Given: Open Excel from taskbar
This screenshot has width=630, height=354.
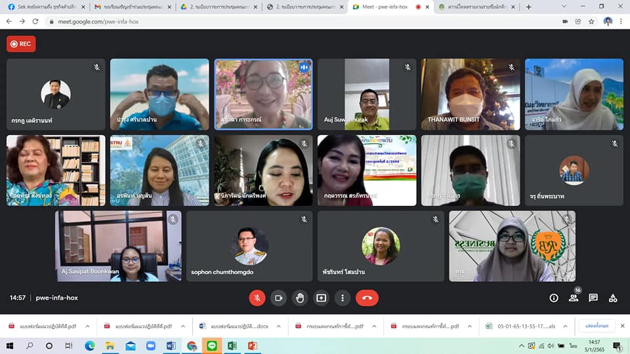Looking at the screenshot, I should (232, 345).
